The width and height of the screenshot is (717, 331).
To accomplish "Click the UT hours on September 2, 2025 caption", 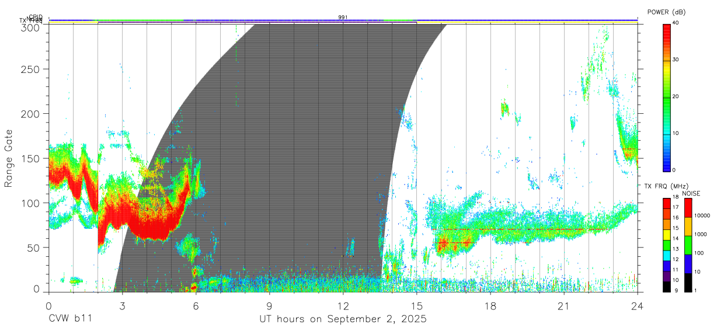I will coord(343,319).
